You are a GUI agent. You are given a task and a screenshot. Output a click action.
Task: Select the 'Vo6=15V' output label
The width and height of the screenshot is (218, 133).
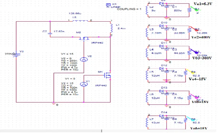pos(199,128)
